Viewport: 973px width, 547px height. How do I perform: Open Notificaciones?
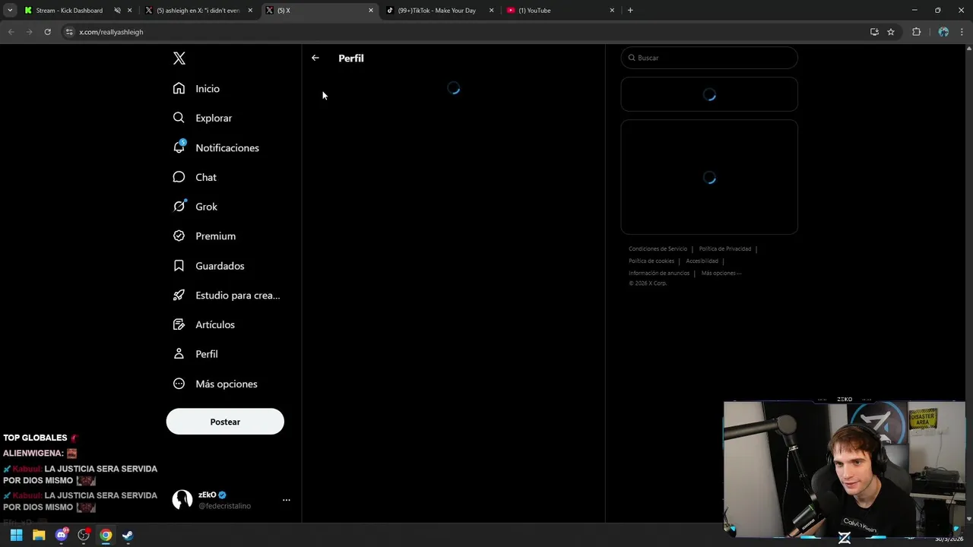coord(216,147)
